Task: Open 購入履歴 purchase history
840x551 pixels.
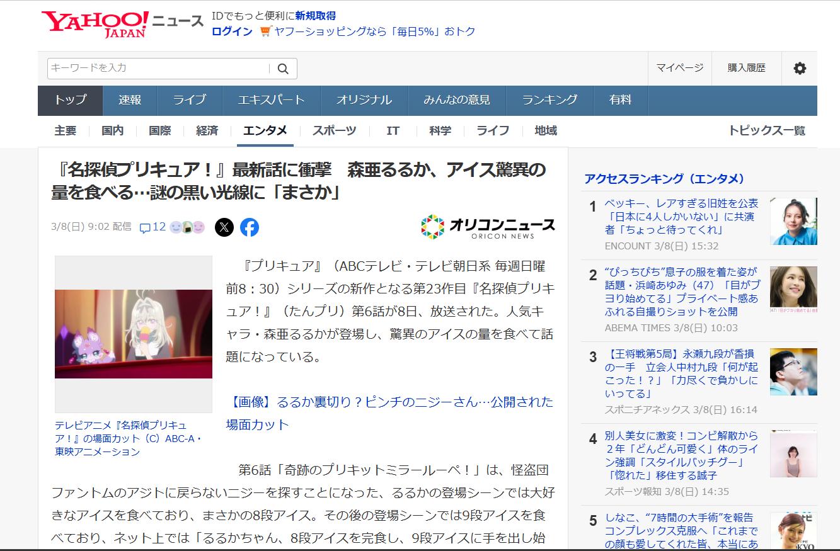Action: pyautogui.click(x=746, y=68)
